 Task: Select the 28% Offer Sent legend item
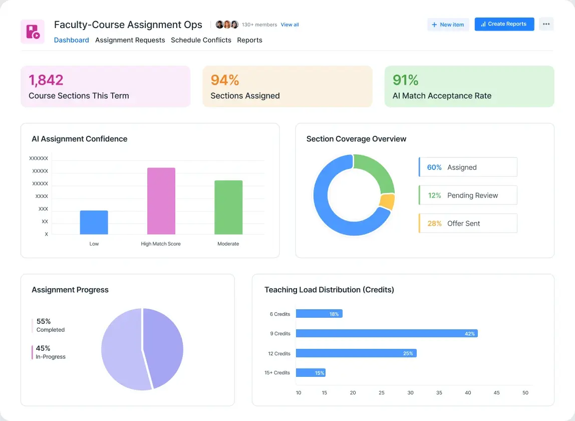click(x=467, y=224)
